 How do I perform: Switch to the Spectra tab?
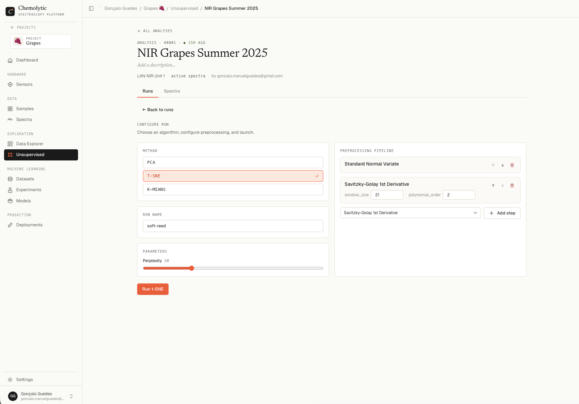tap(172, 91)
